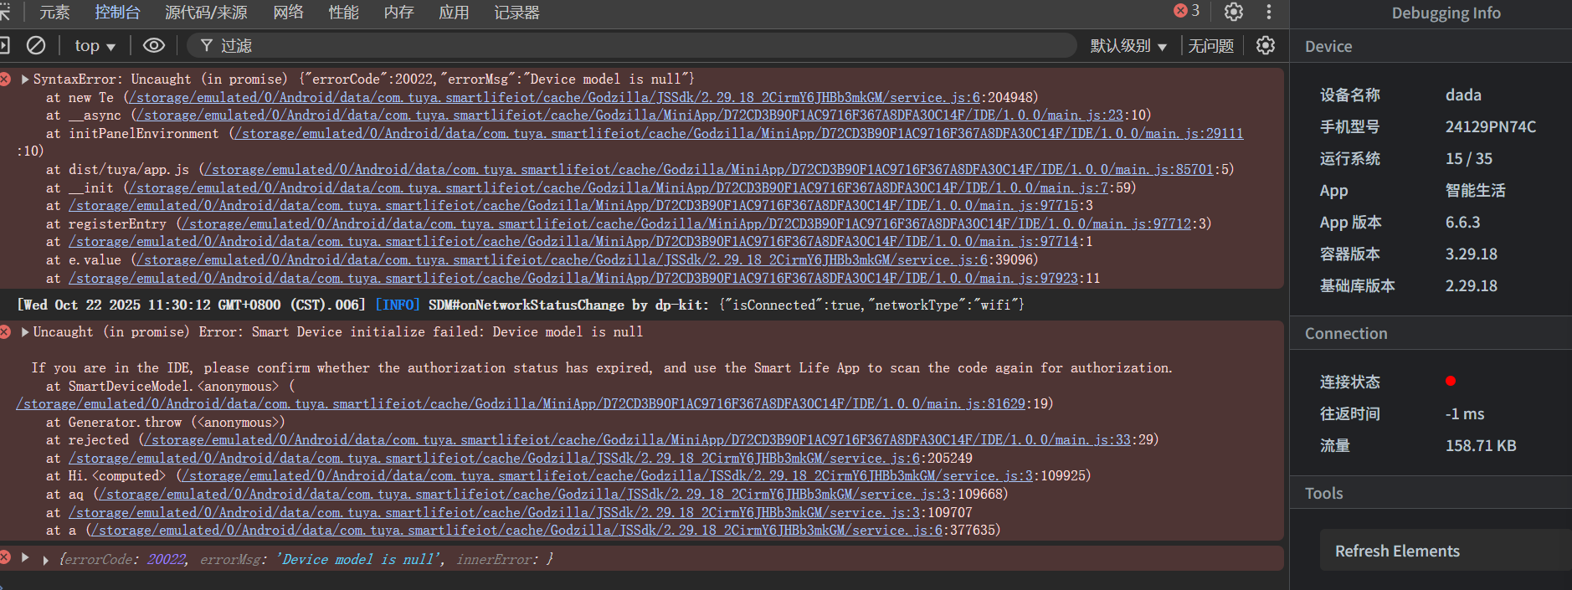Click the eye live-expression icon

pos(154,45)
